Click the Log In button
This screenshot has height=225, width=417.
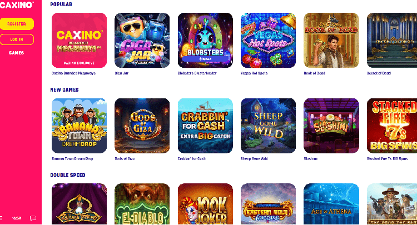coord(17,39)
